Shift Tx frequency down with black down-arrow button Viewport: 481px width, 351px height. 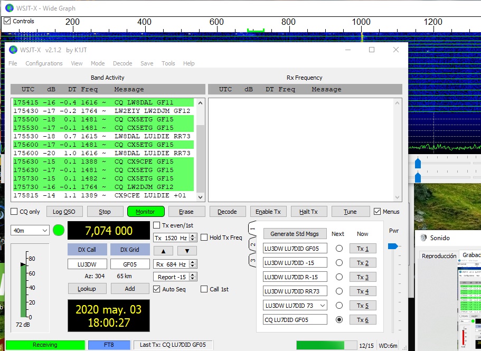click(x=187, y=251)
